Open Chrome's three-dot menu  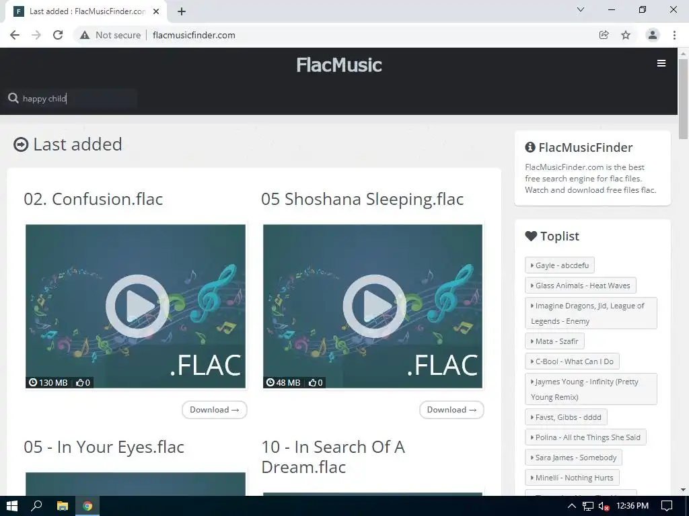pyautogui.click(x=674, y=35)
